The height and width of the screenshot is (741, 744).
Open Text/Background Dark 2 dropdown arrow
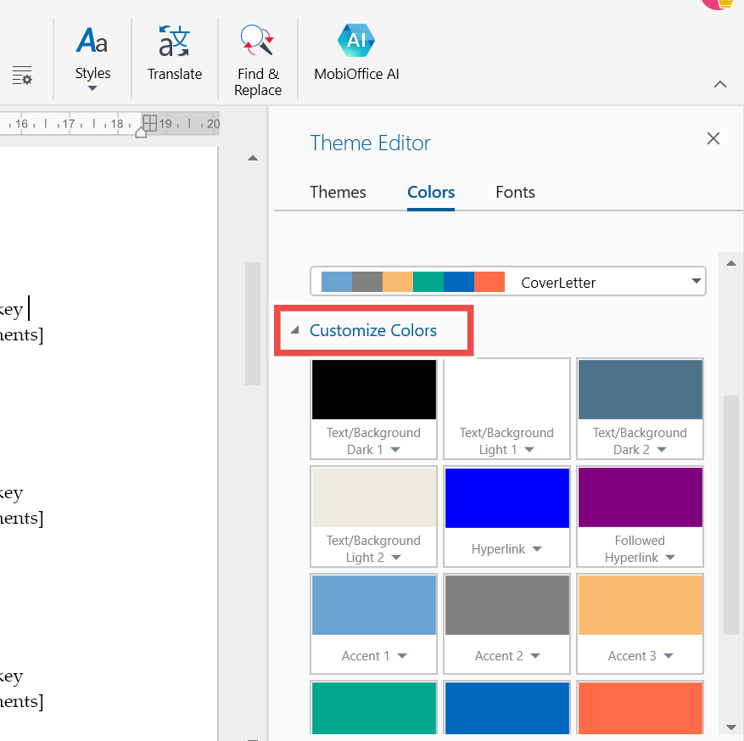(x=662, y=450)
